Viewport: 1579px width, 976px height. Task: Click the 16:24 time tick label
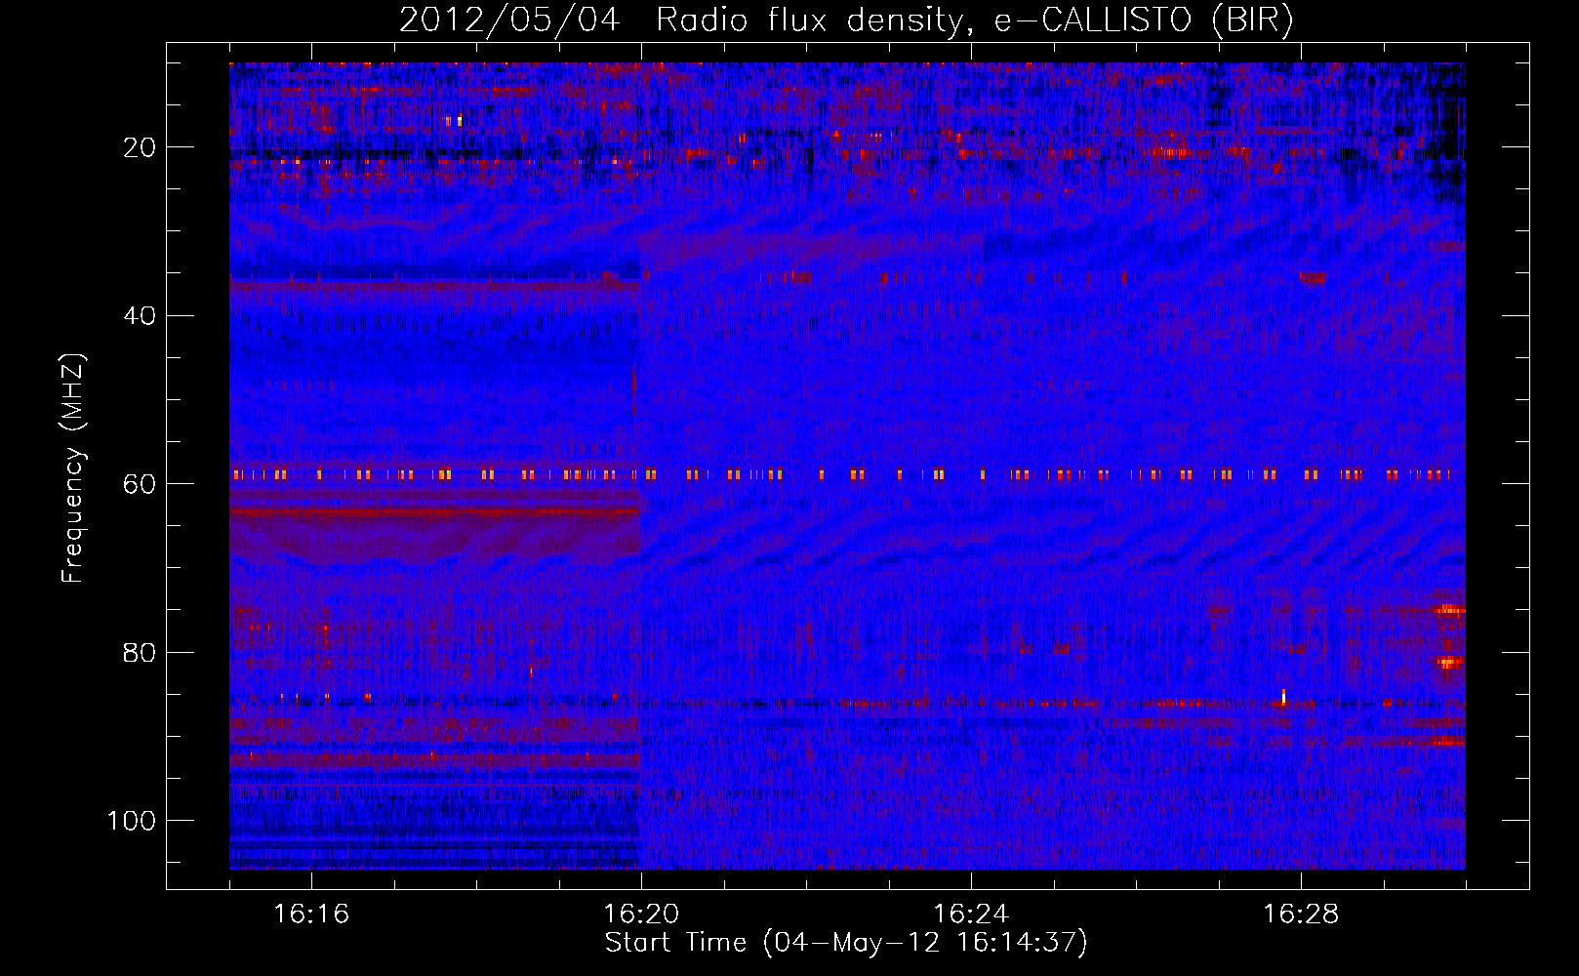[971, 915]
